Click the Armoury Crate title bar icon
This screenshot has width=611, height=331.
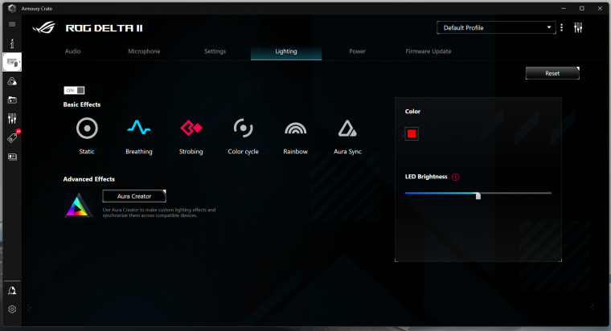(12, 8)
